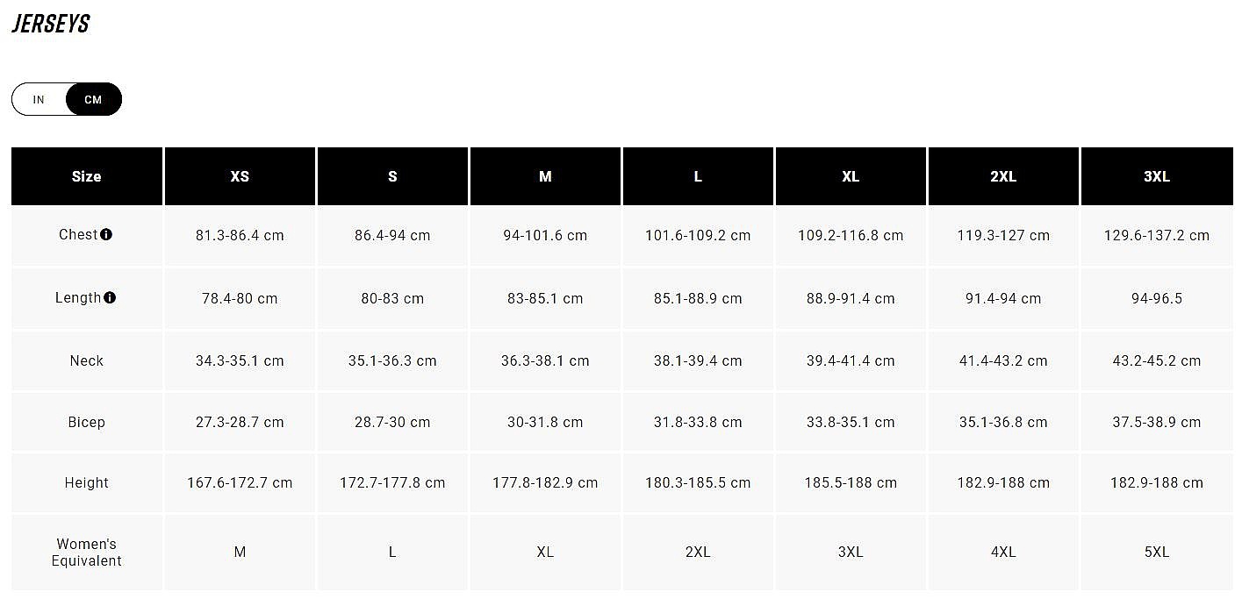This screenshot has width=1242, height=599.
Task: Open the info icon beside Length
Action: (110, 298)
